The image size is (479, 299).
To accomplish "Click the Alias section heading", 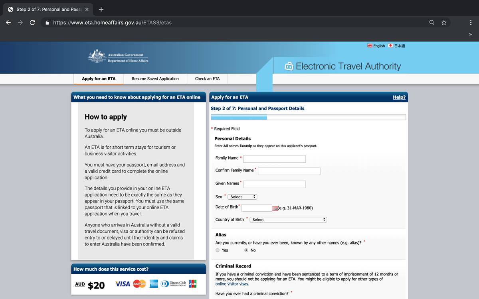I will tap(221, 235).
